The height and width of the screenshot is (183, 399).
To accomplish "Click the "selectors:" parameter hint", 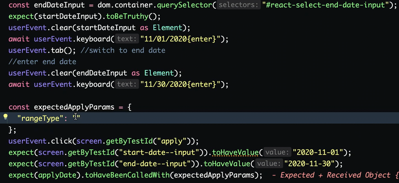I will tap(239, 5).
